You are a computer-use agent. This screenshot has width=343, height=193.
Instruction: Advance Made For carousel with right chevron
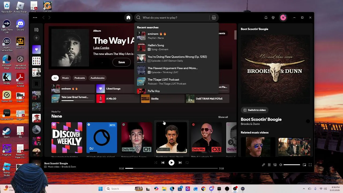231,142
